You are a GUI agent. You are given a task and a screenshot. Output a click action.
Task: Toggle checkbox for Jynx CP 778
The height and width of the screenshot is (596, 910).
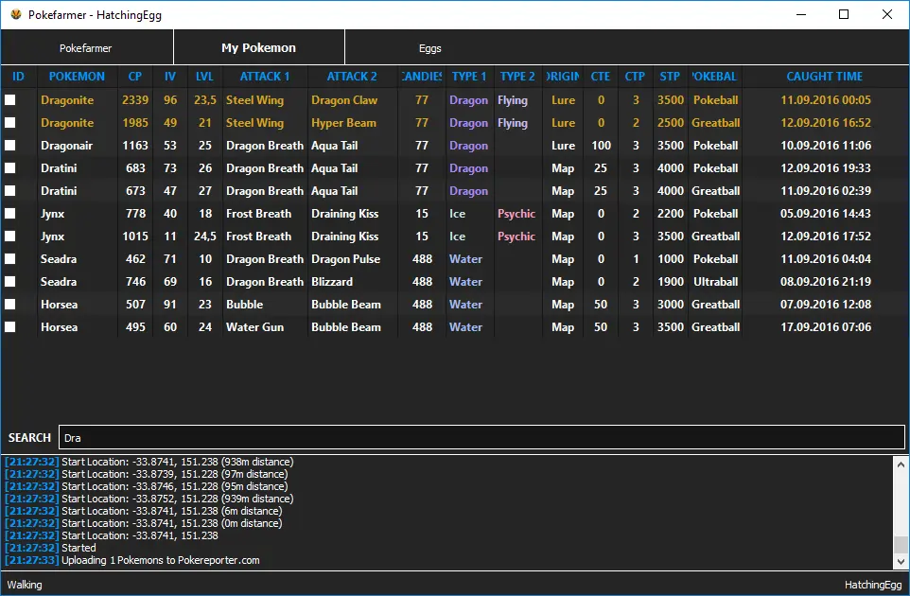pyautogui.click(x=9, y=213)
